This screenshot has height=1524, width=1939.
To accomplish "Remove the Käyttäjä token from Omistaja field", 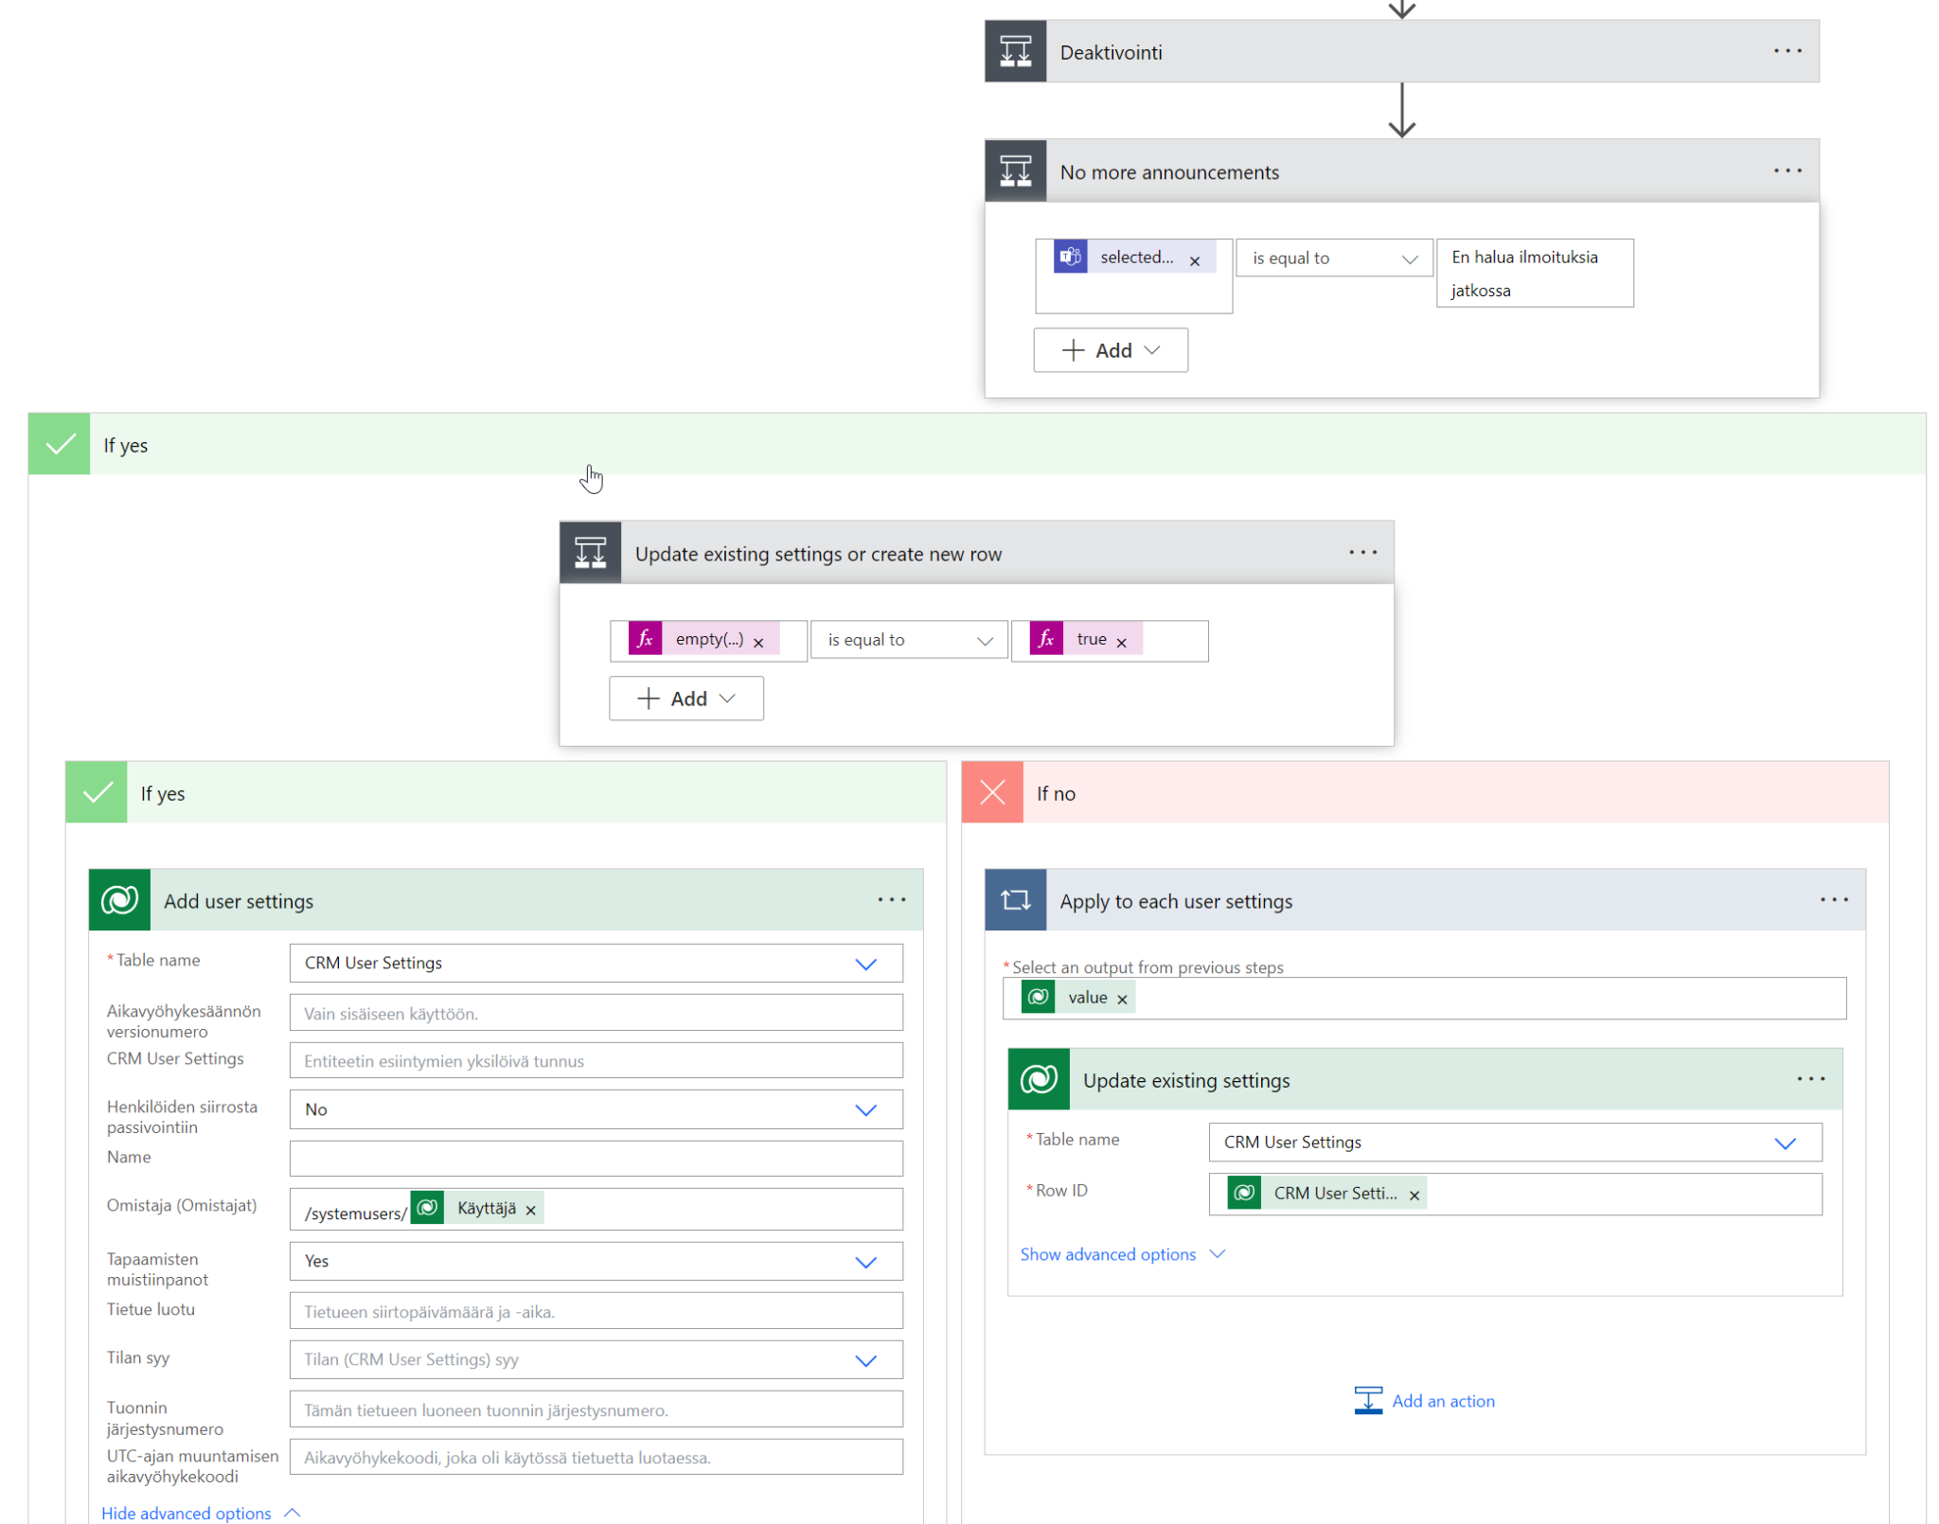I will (530, 1211).
